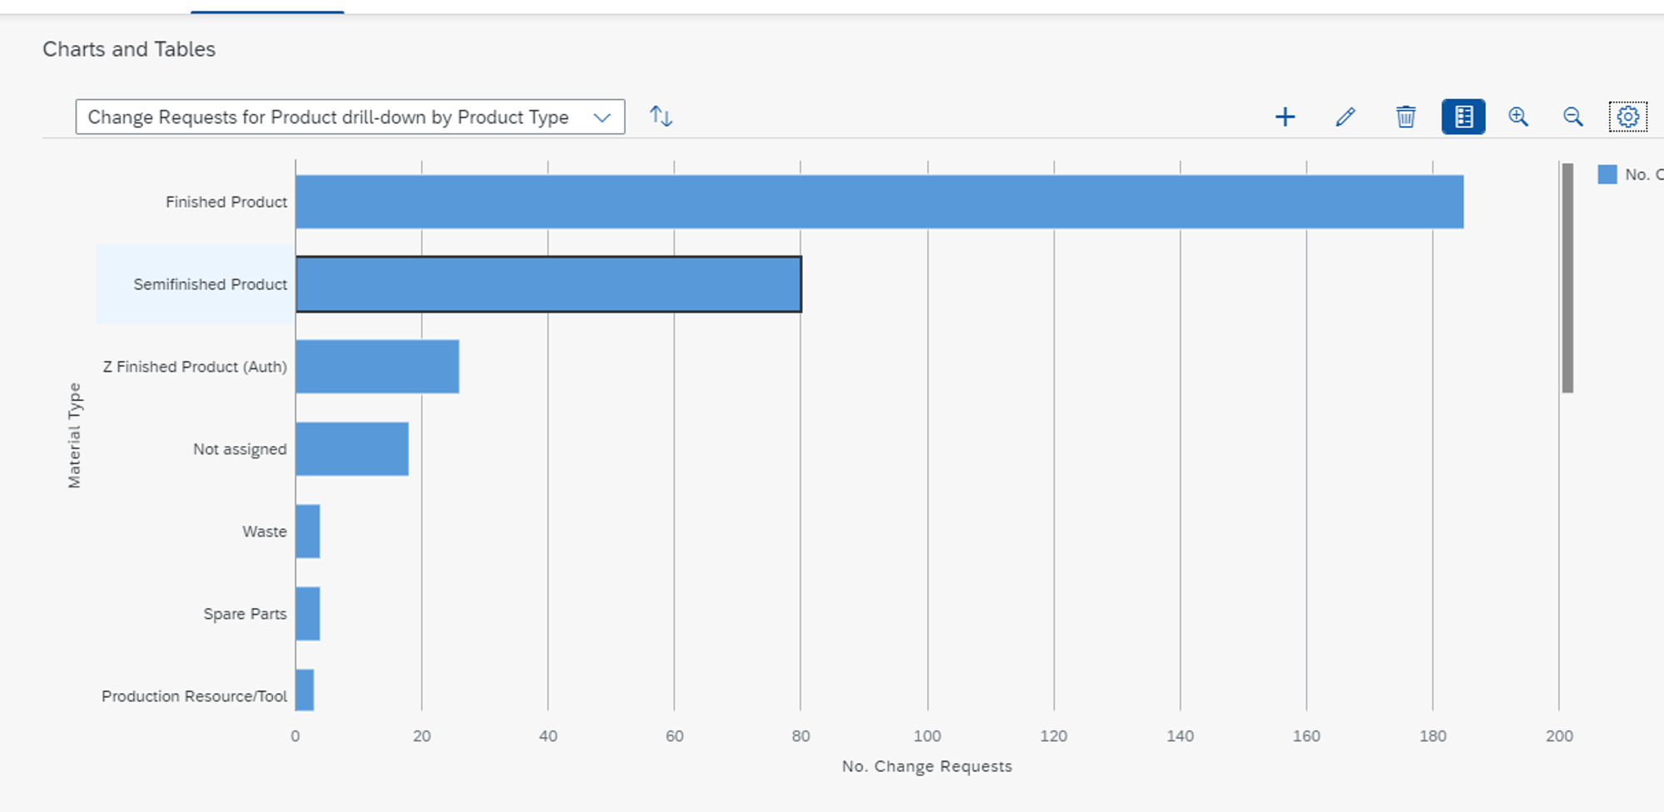Click the Production Resource/Tool bar
The height and width of the screenshot is (812, 1664).
[305, 691]
